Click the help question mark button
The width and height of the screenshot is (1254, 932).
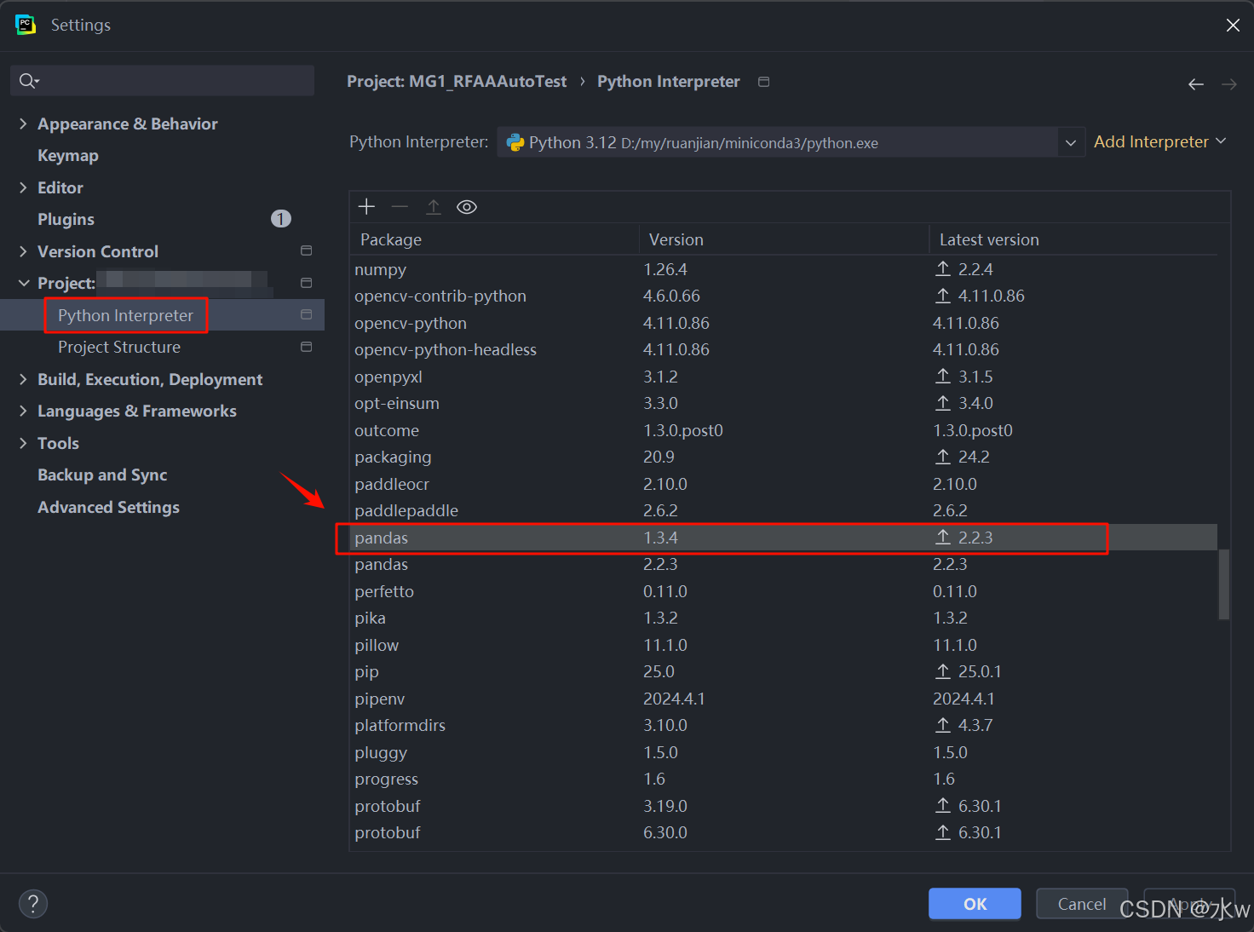pyautogui.click(x=33, y=904)
